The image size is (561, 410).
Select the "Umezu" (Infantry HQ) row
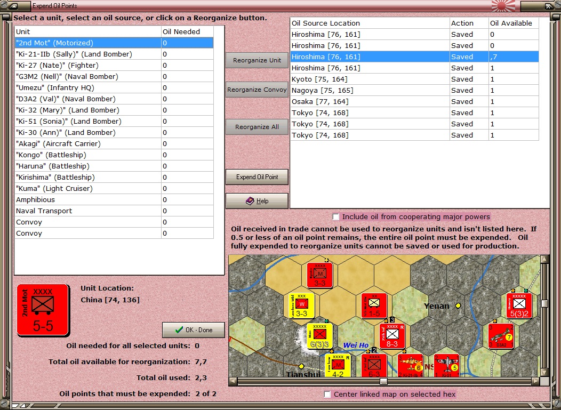114,87
